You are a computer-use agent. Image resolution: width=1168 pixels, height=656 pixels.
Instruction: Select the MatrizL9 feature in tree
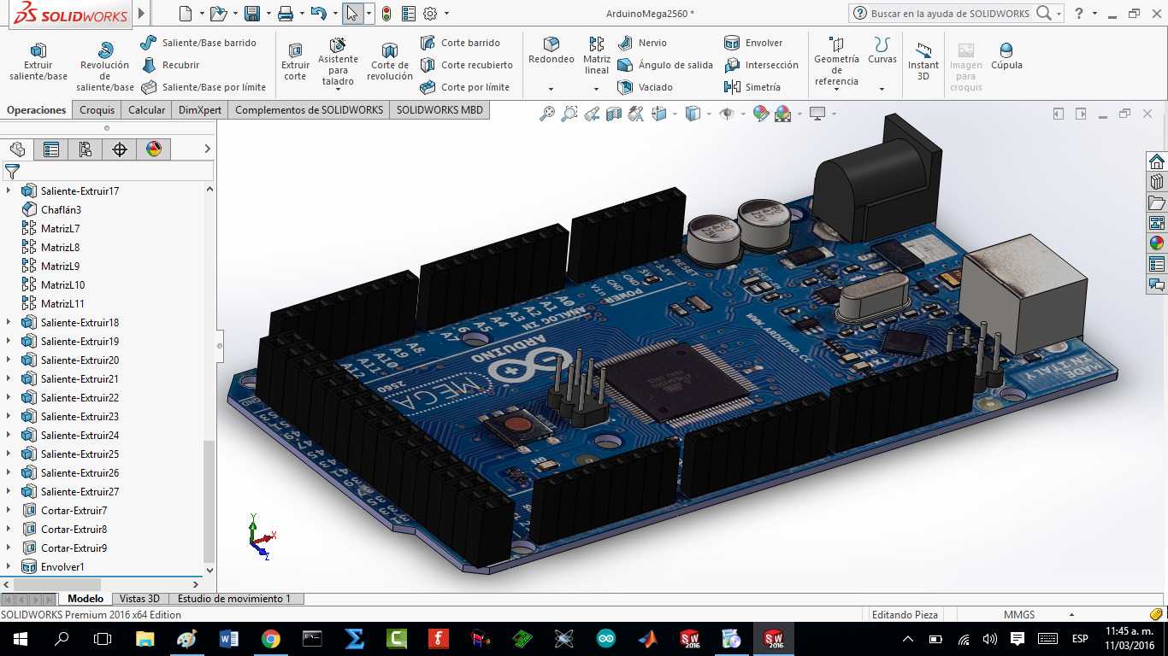point(60,266)
